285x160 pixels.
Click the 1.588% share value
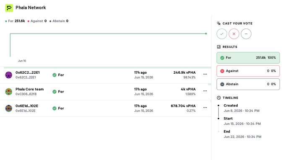coord(190,94)
